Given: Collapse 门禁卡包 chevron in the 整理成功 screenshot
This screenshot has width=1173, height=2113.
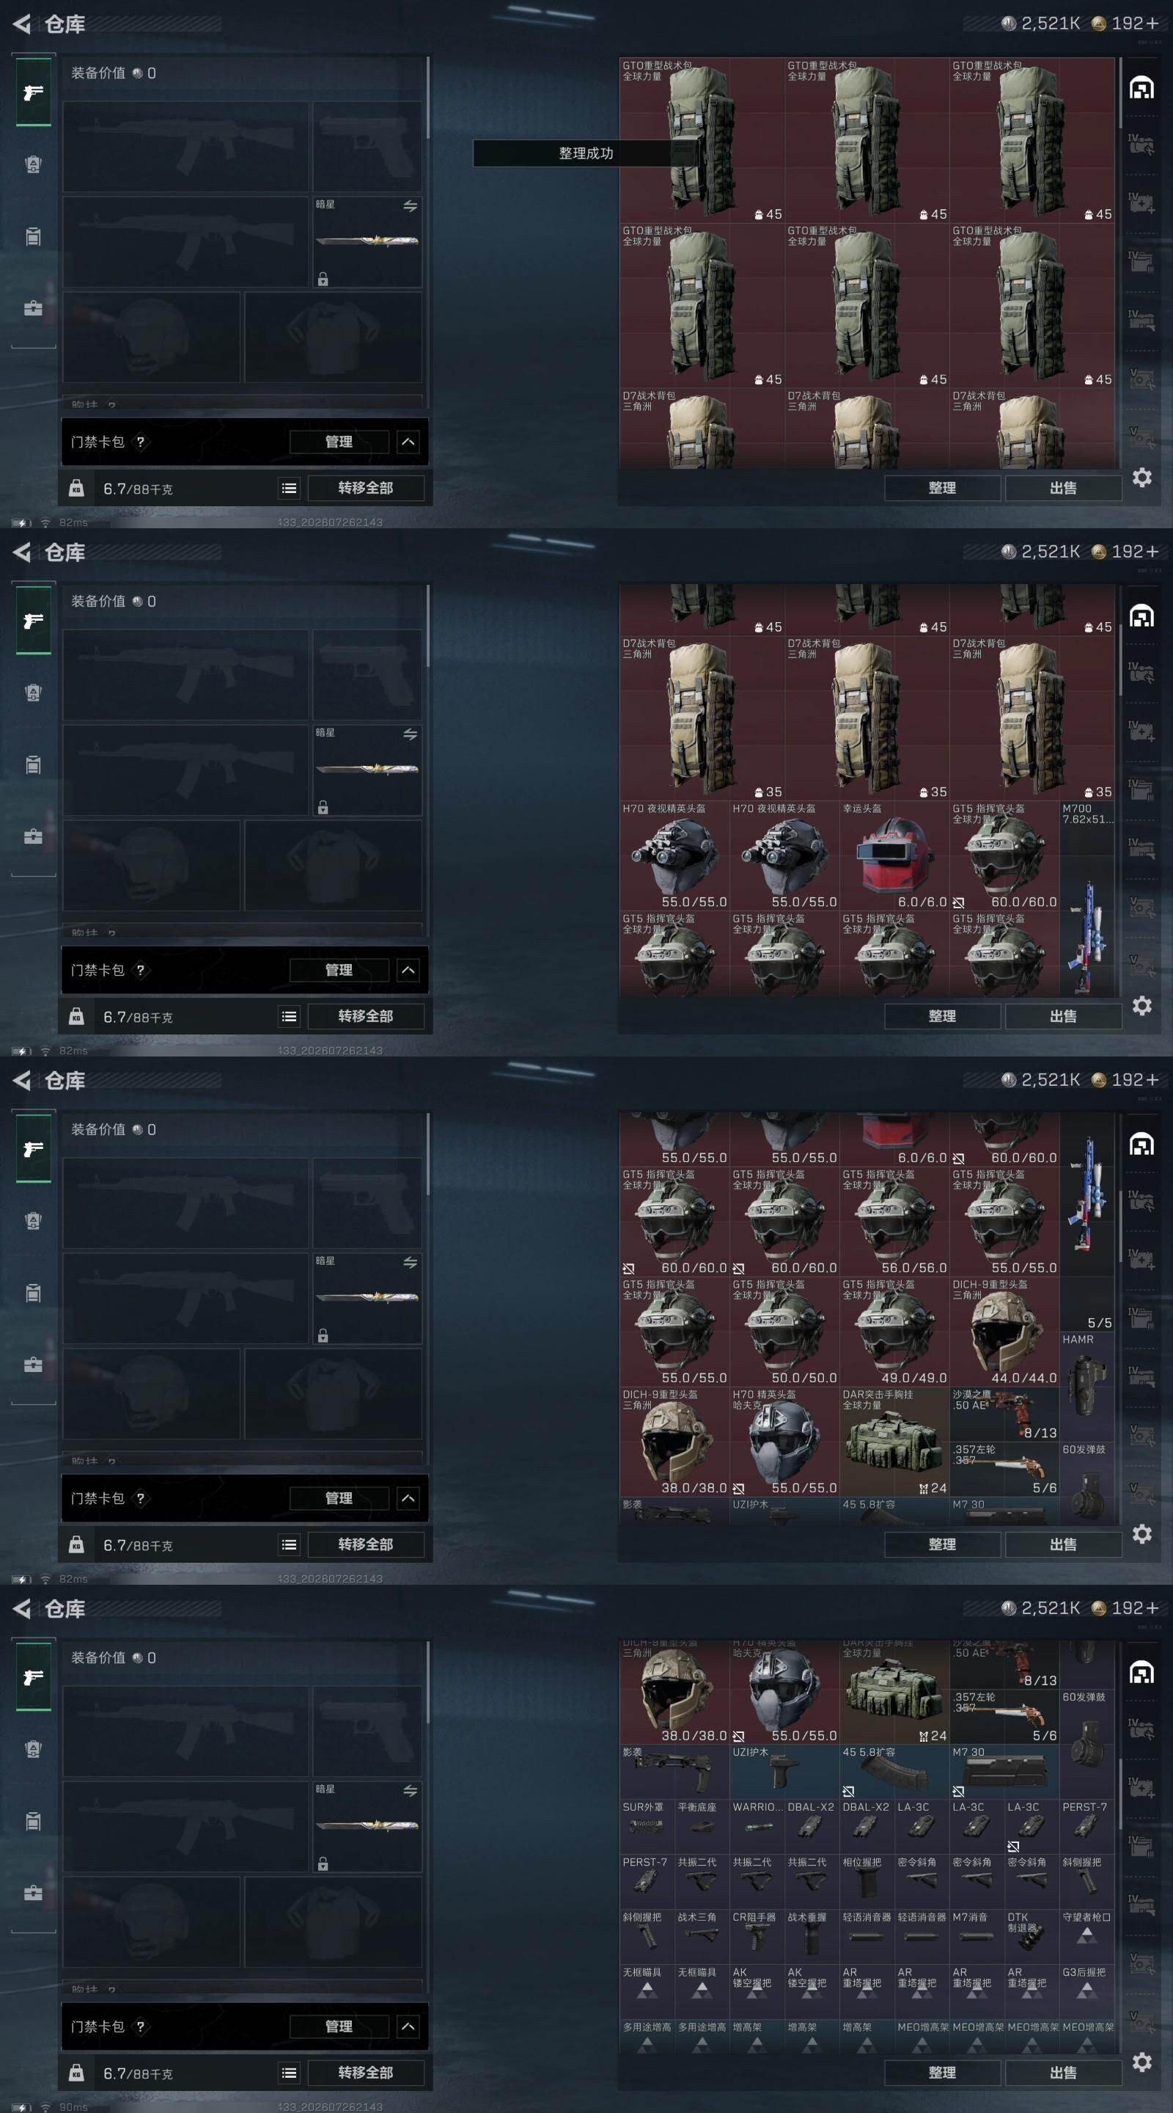Looking at the screenshot, I should (408, 442).
